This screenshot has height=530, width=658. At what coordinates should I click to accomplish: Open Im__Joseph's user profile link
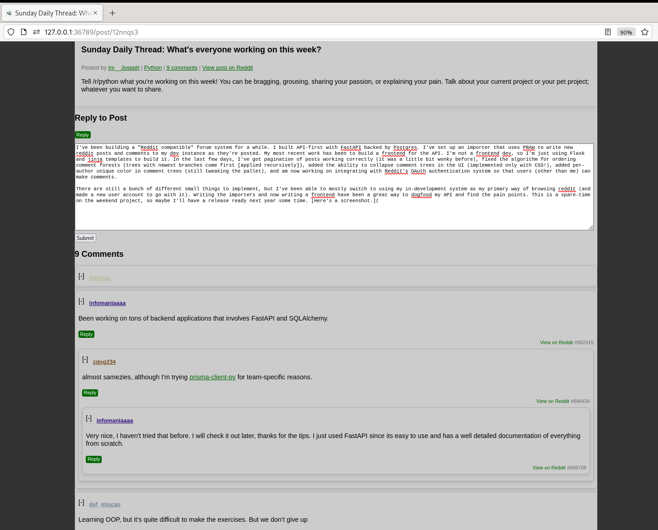pos(124,68)
